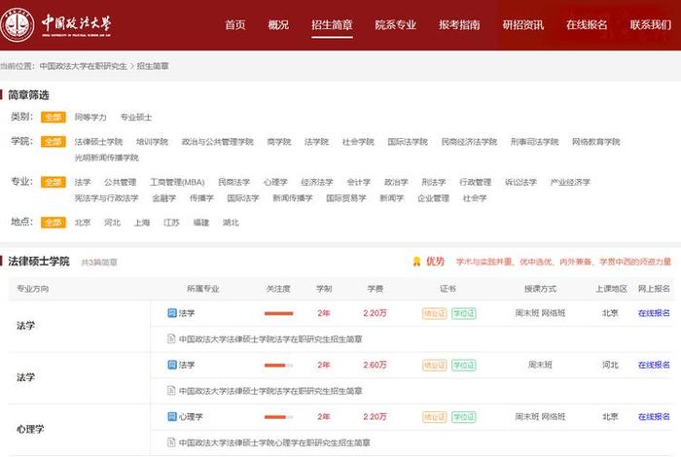Open the 概况 navigation item
This screenshot has width=681, height=457.
coord(278,24)
